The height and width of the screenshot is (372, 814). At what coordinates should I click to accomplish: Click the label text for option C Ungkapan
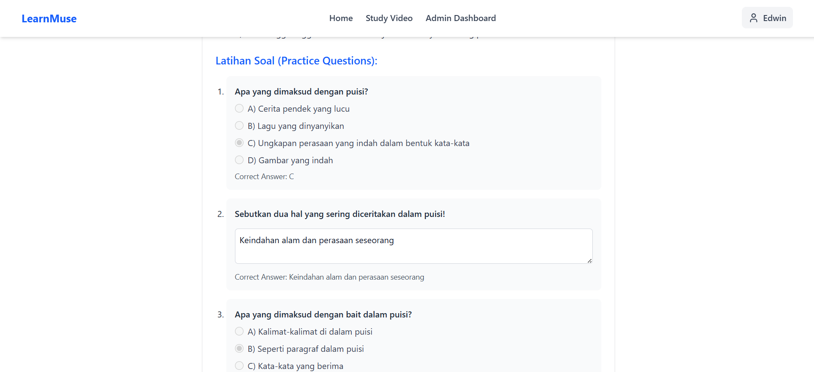tap(363, 143)
